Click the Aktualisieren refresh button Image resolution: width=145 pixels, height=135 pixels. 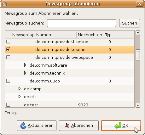coord(37,126)
